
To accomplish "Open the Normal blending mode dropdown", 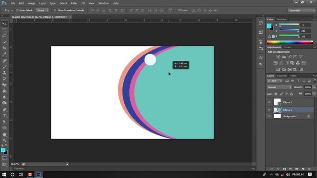I will click(279, 88).
